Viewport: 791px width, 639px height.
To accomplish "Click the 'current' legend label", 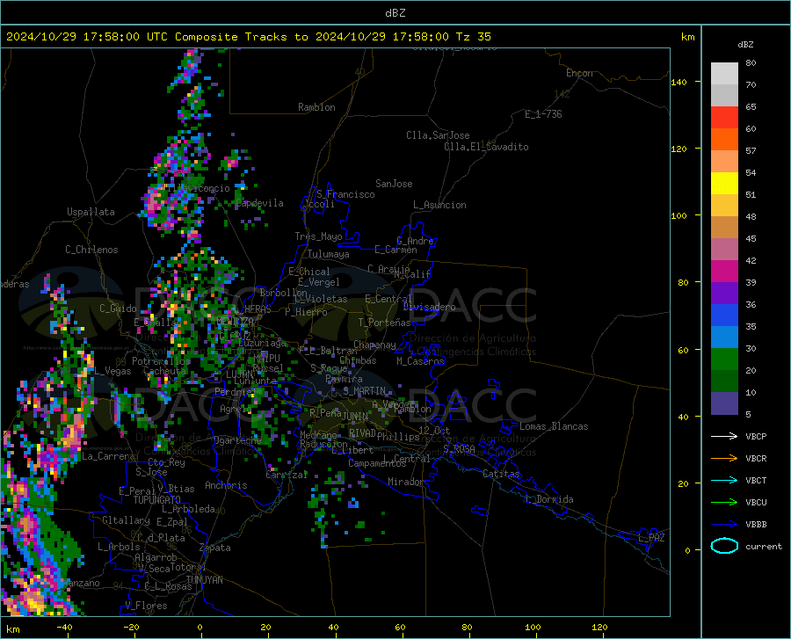I will (x=764, y=546).
